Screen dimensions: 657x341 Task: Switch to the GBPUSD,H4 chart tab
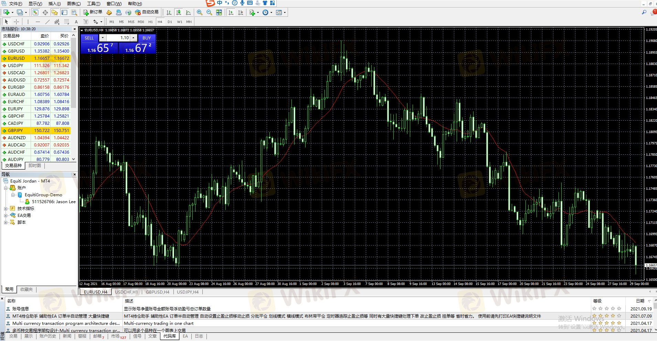tap(157, 292)
